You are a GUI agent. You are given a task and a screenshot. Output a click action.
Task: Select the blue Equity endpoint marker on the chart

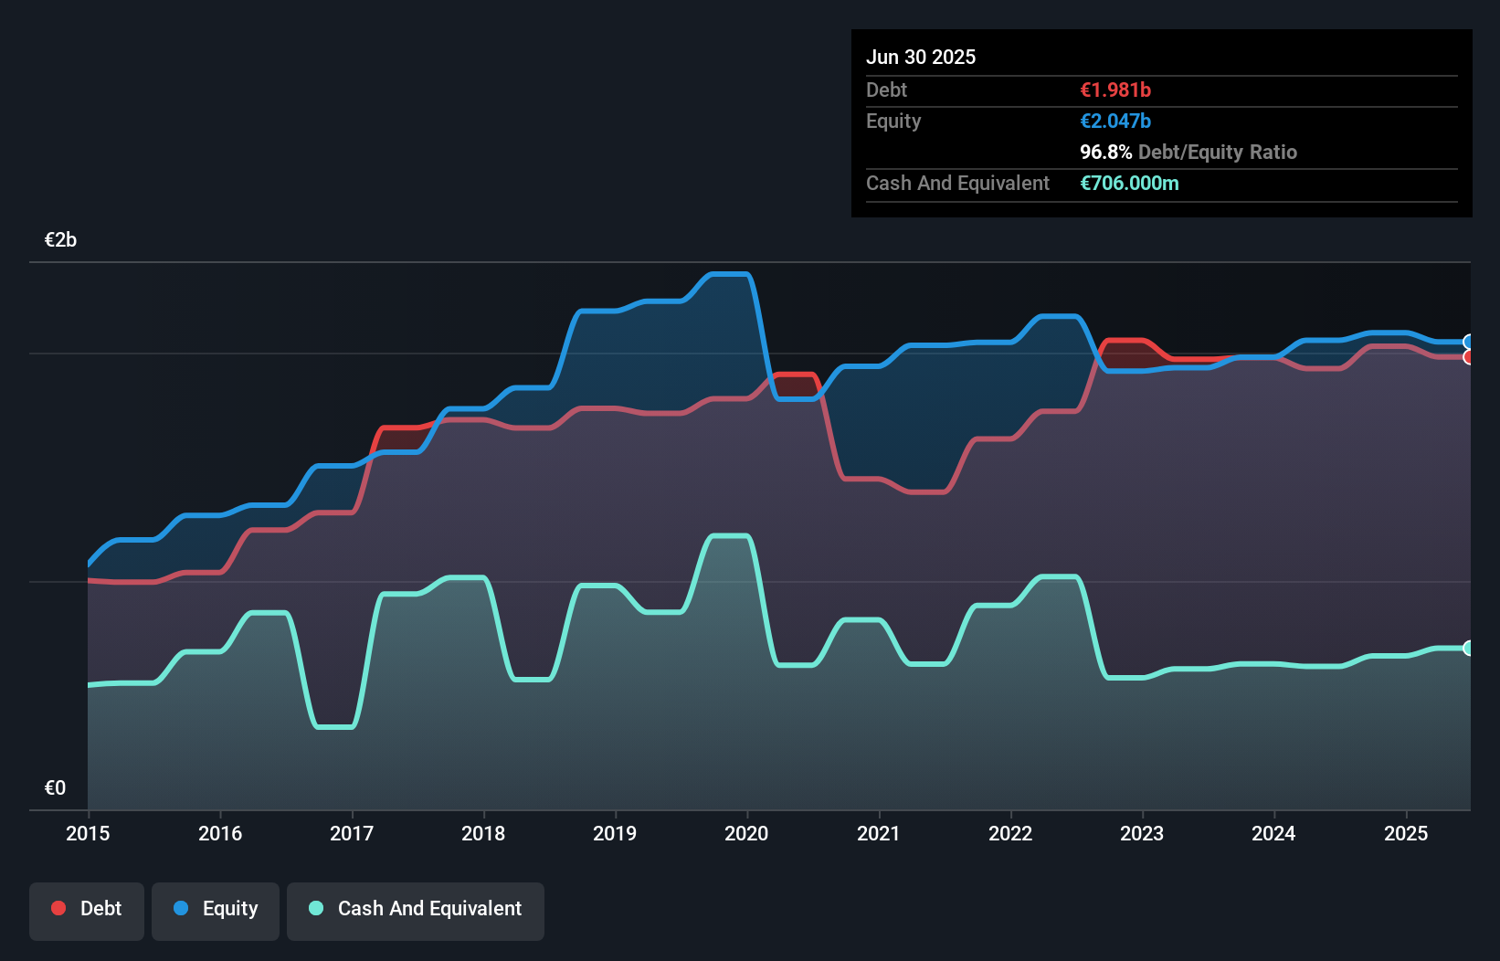click(1468, 342)
